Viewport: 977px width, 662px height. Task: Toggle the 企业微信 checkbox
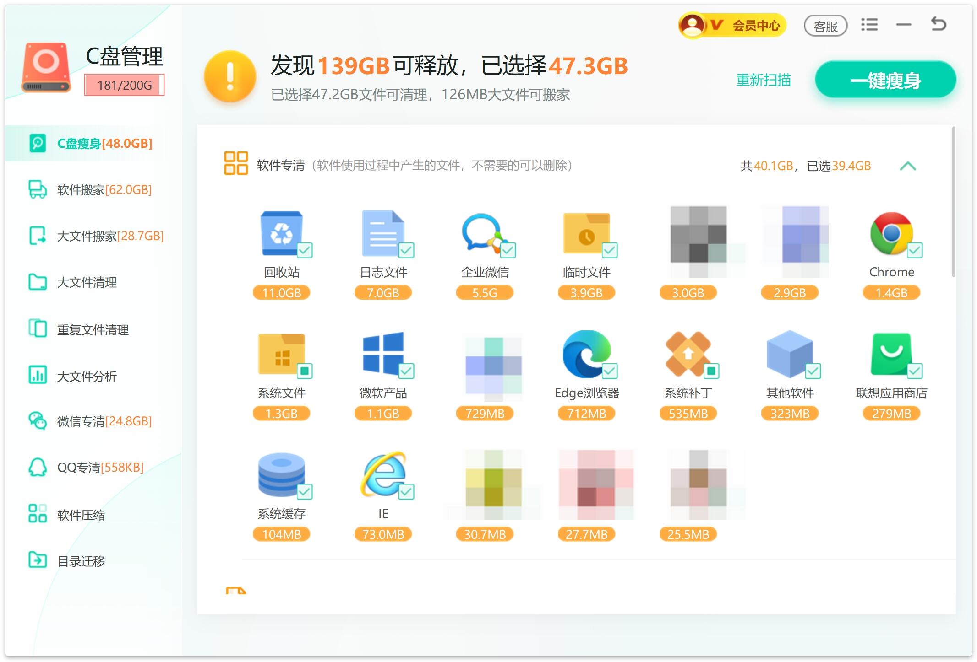pos(508,250)
